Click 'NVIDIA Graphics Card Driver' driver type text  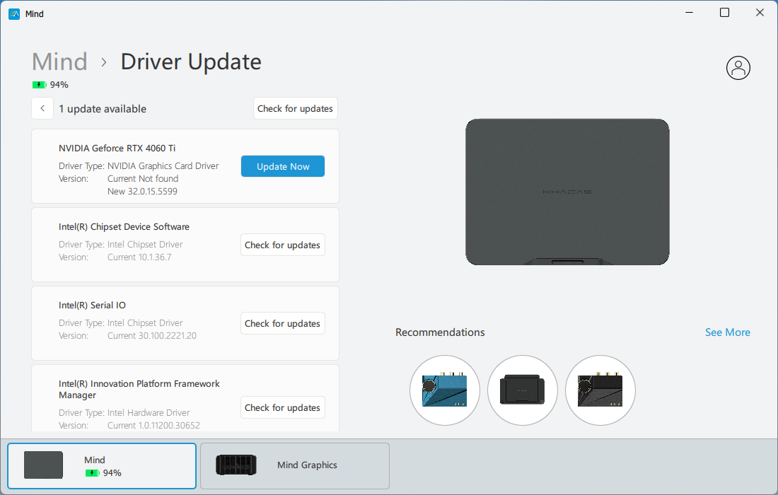click(163, 165)
